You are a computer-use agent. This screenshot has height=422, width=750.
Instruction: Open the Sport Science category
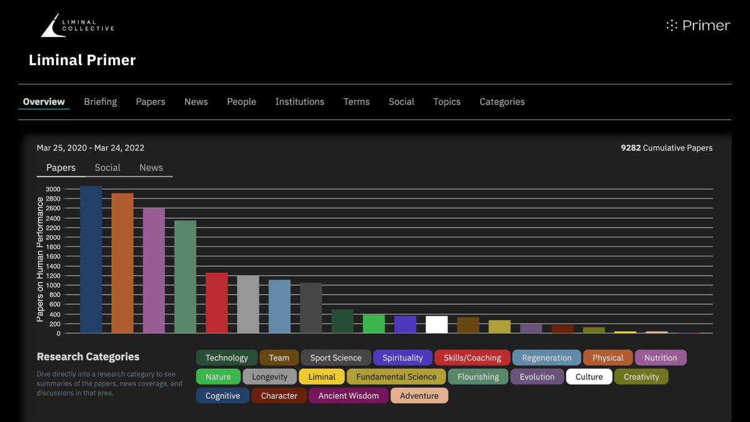(x=336, y=358)
